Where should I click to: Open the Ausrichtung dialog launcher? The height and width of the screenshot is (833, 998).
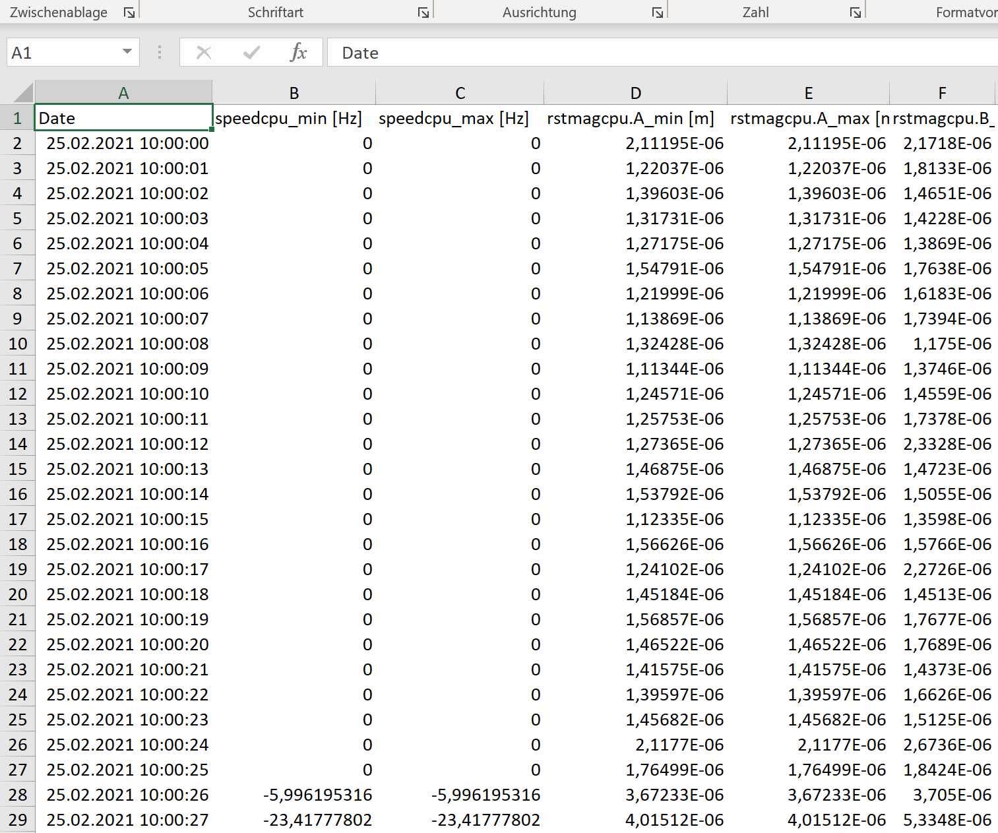click(657, 13)
